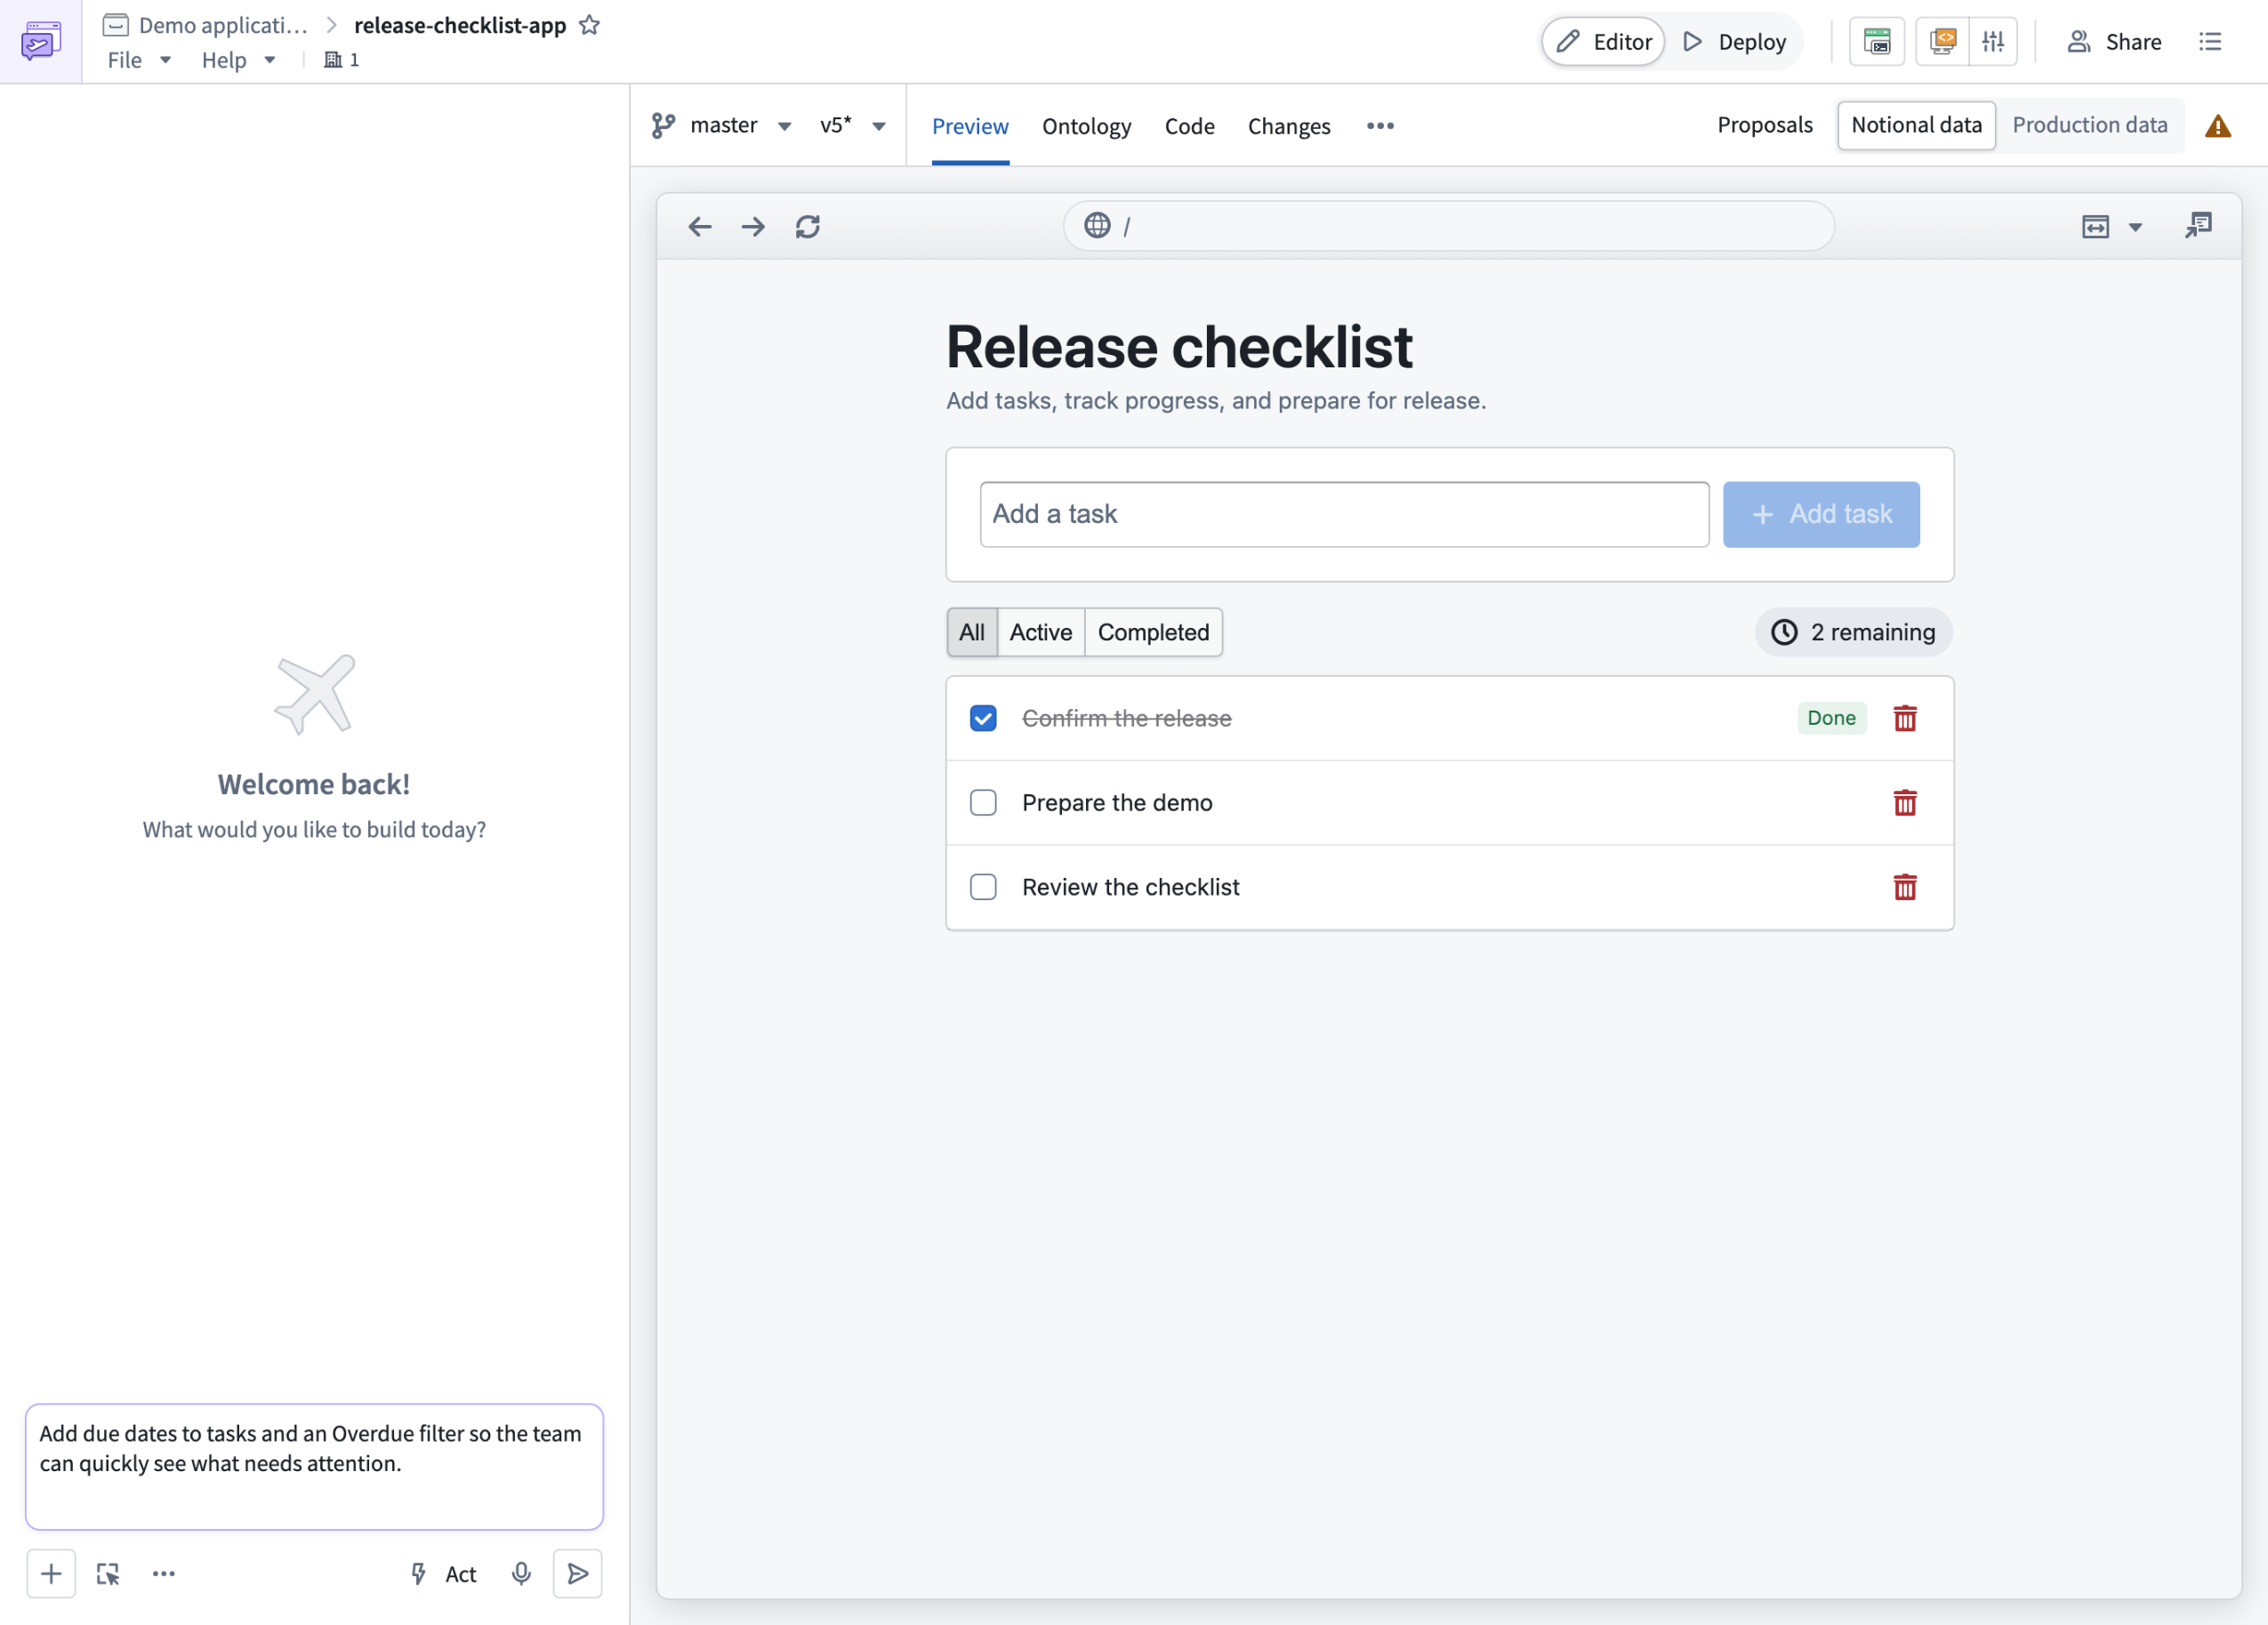Screen dimensions: 2268x1625
Task: Click the git branch icon next to master
Action: click(663, 125)
